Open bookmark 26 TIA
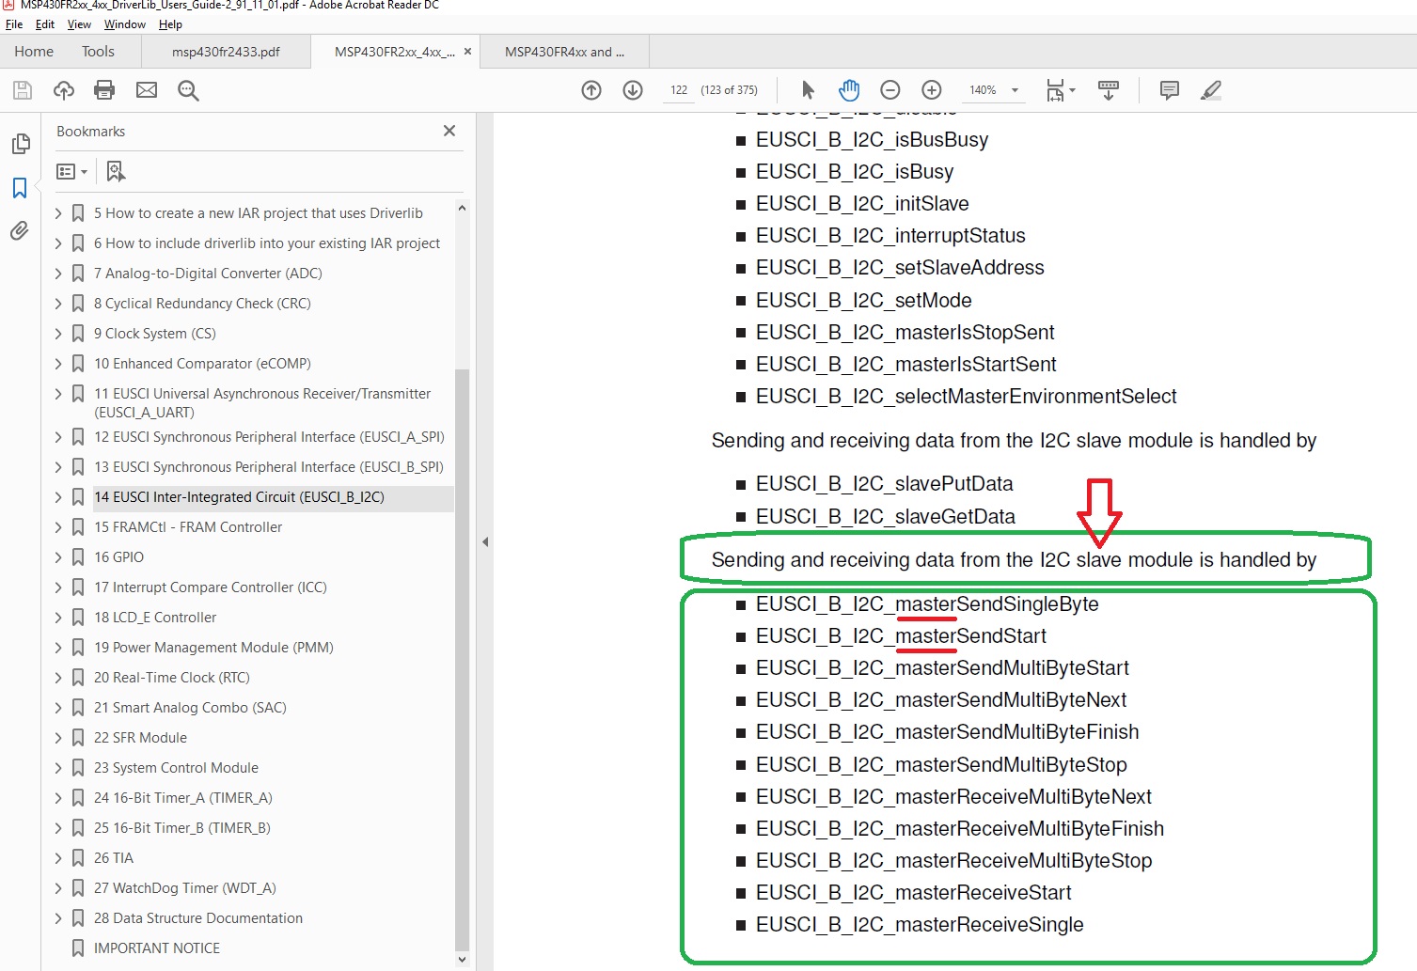This screenshot has height=971, width=1417. click(114, 858)
